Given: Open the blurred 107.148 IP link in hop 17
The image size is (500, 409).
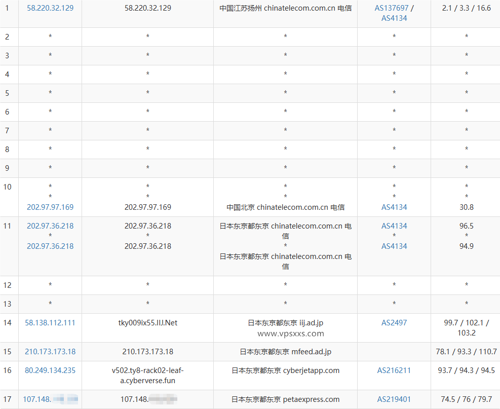Looking at the screenshot, I should (x=50, y=399).
